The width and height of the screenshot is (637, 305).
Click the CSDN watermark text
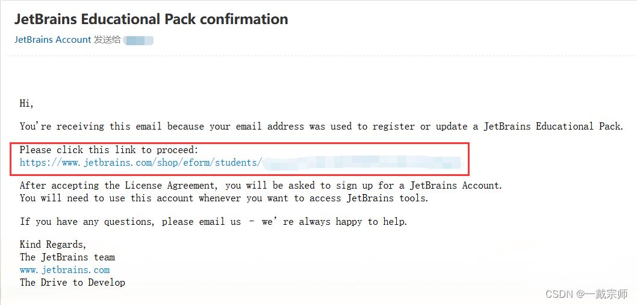[559, 294]
